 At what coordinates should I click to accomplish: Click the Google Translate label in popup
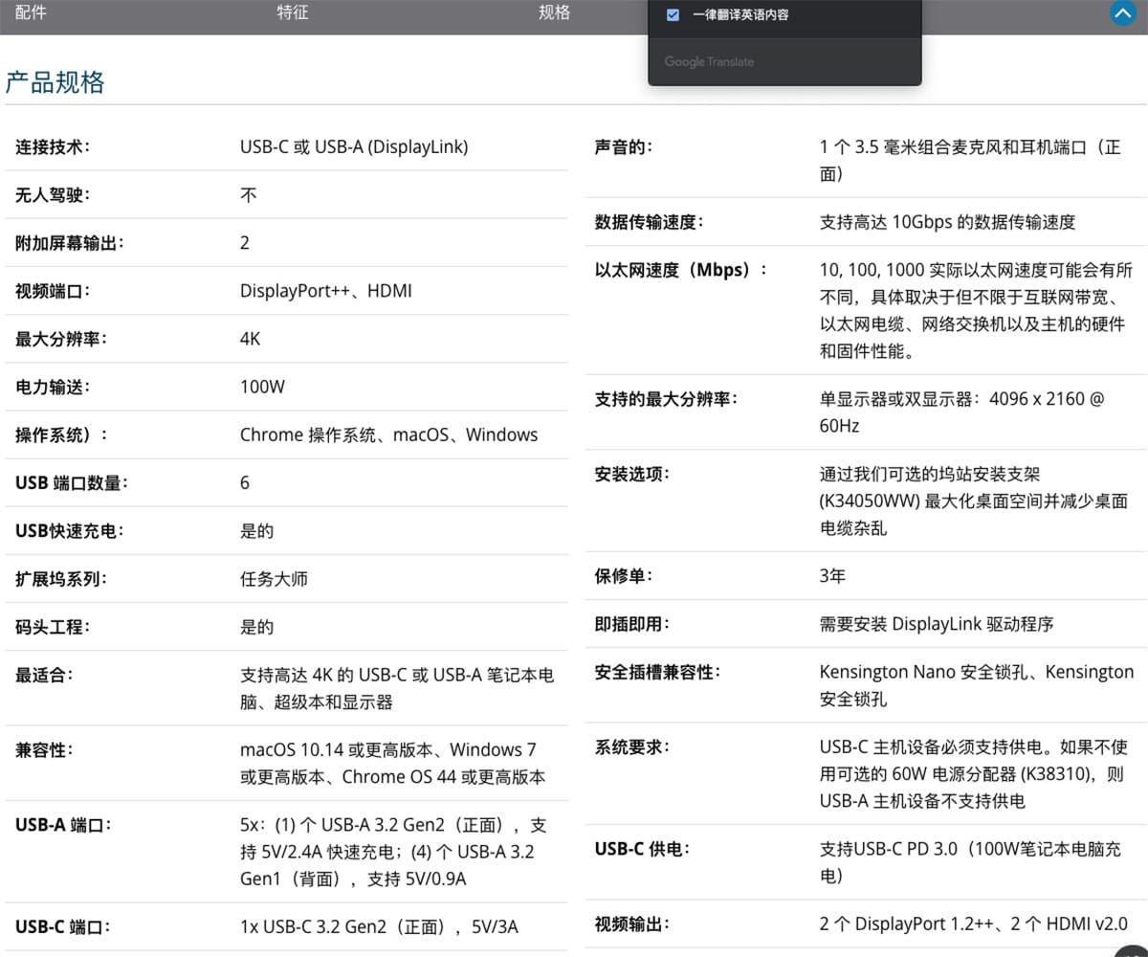click(709, 61)
